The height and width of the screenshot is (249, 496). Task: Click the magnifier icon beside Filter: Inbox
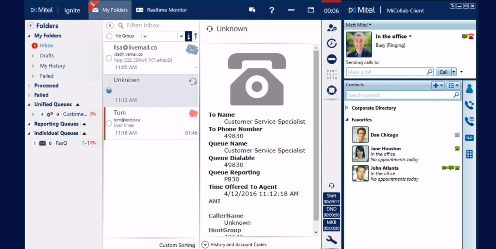click(121, 25)
